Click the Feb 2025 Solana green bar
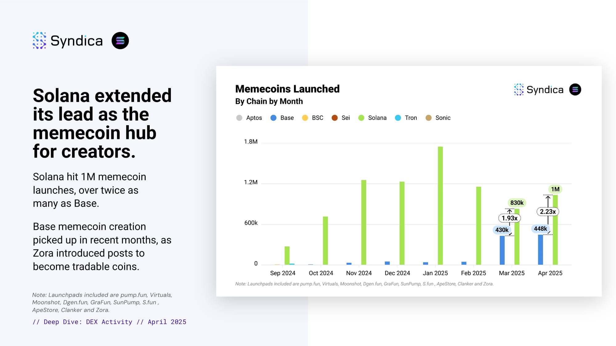Image resolution: width=616 pixels, height=346 pixels. click(479, 226)
